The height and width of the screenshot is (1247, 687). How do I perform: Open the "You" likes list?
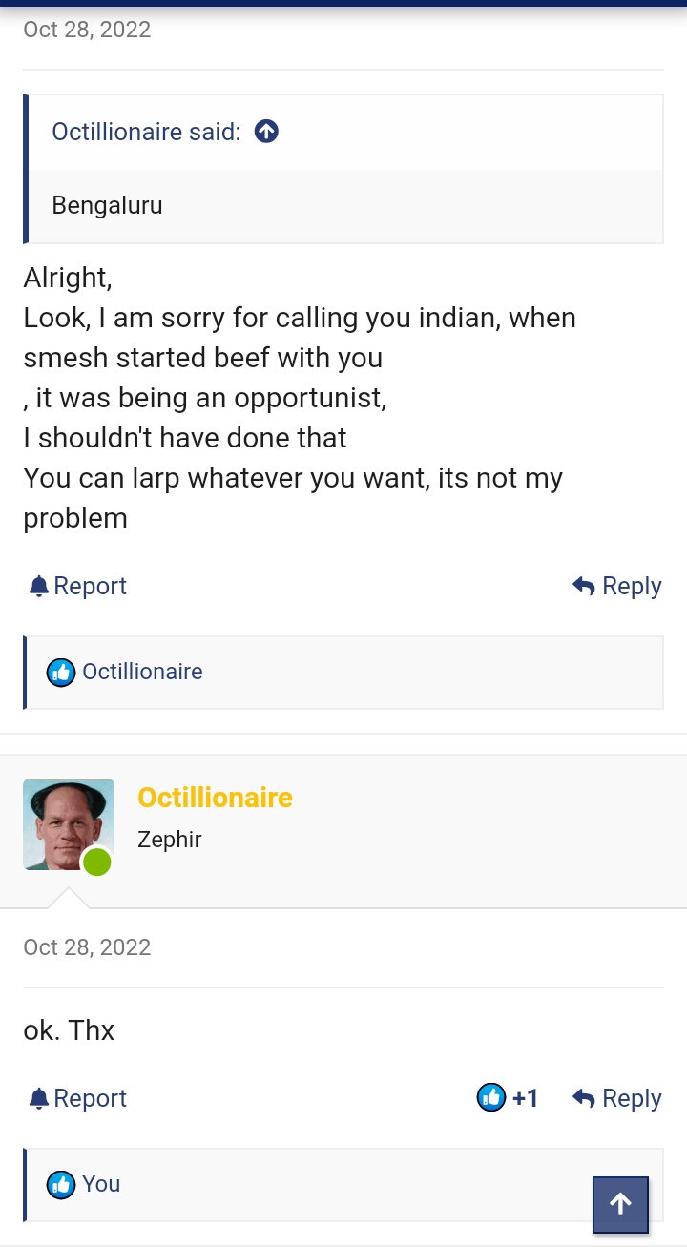(101, 1184)
